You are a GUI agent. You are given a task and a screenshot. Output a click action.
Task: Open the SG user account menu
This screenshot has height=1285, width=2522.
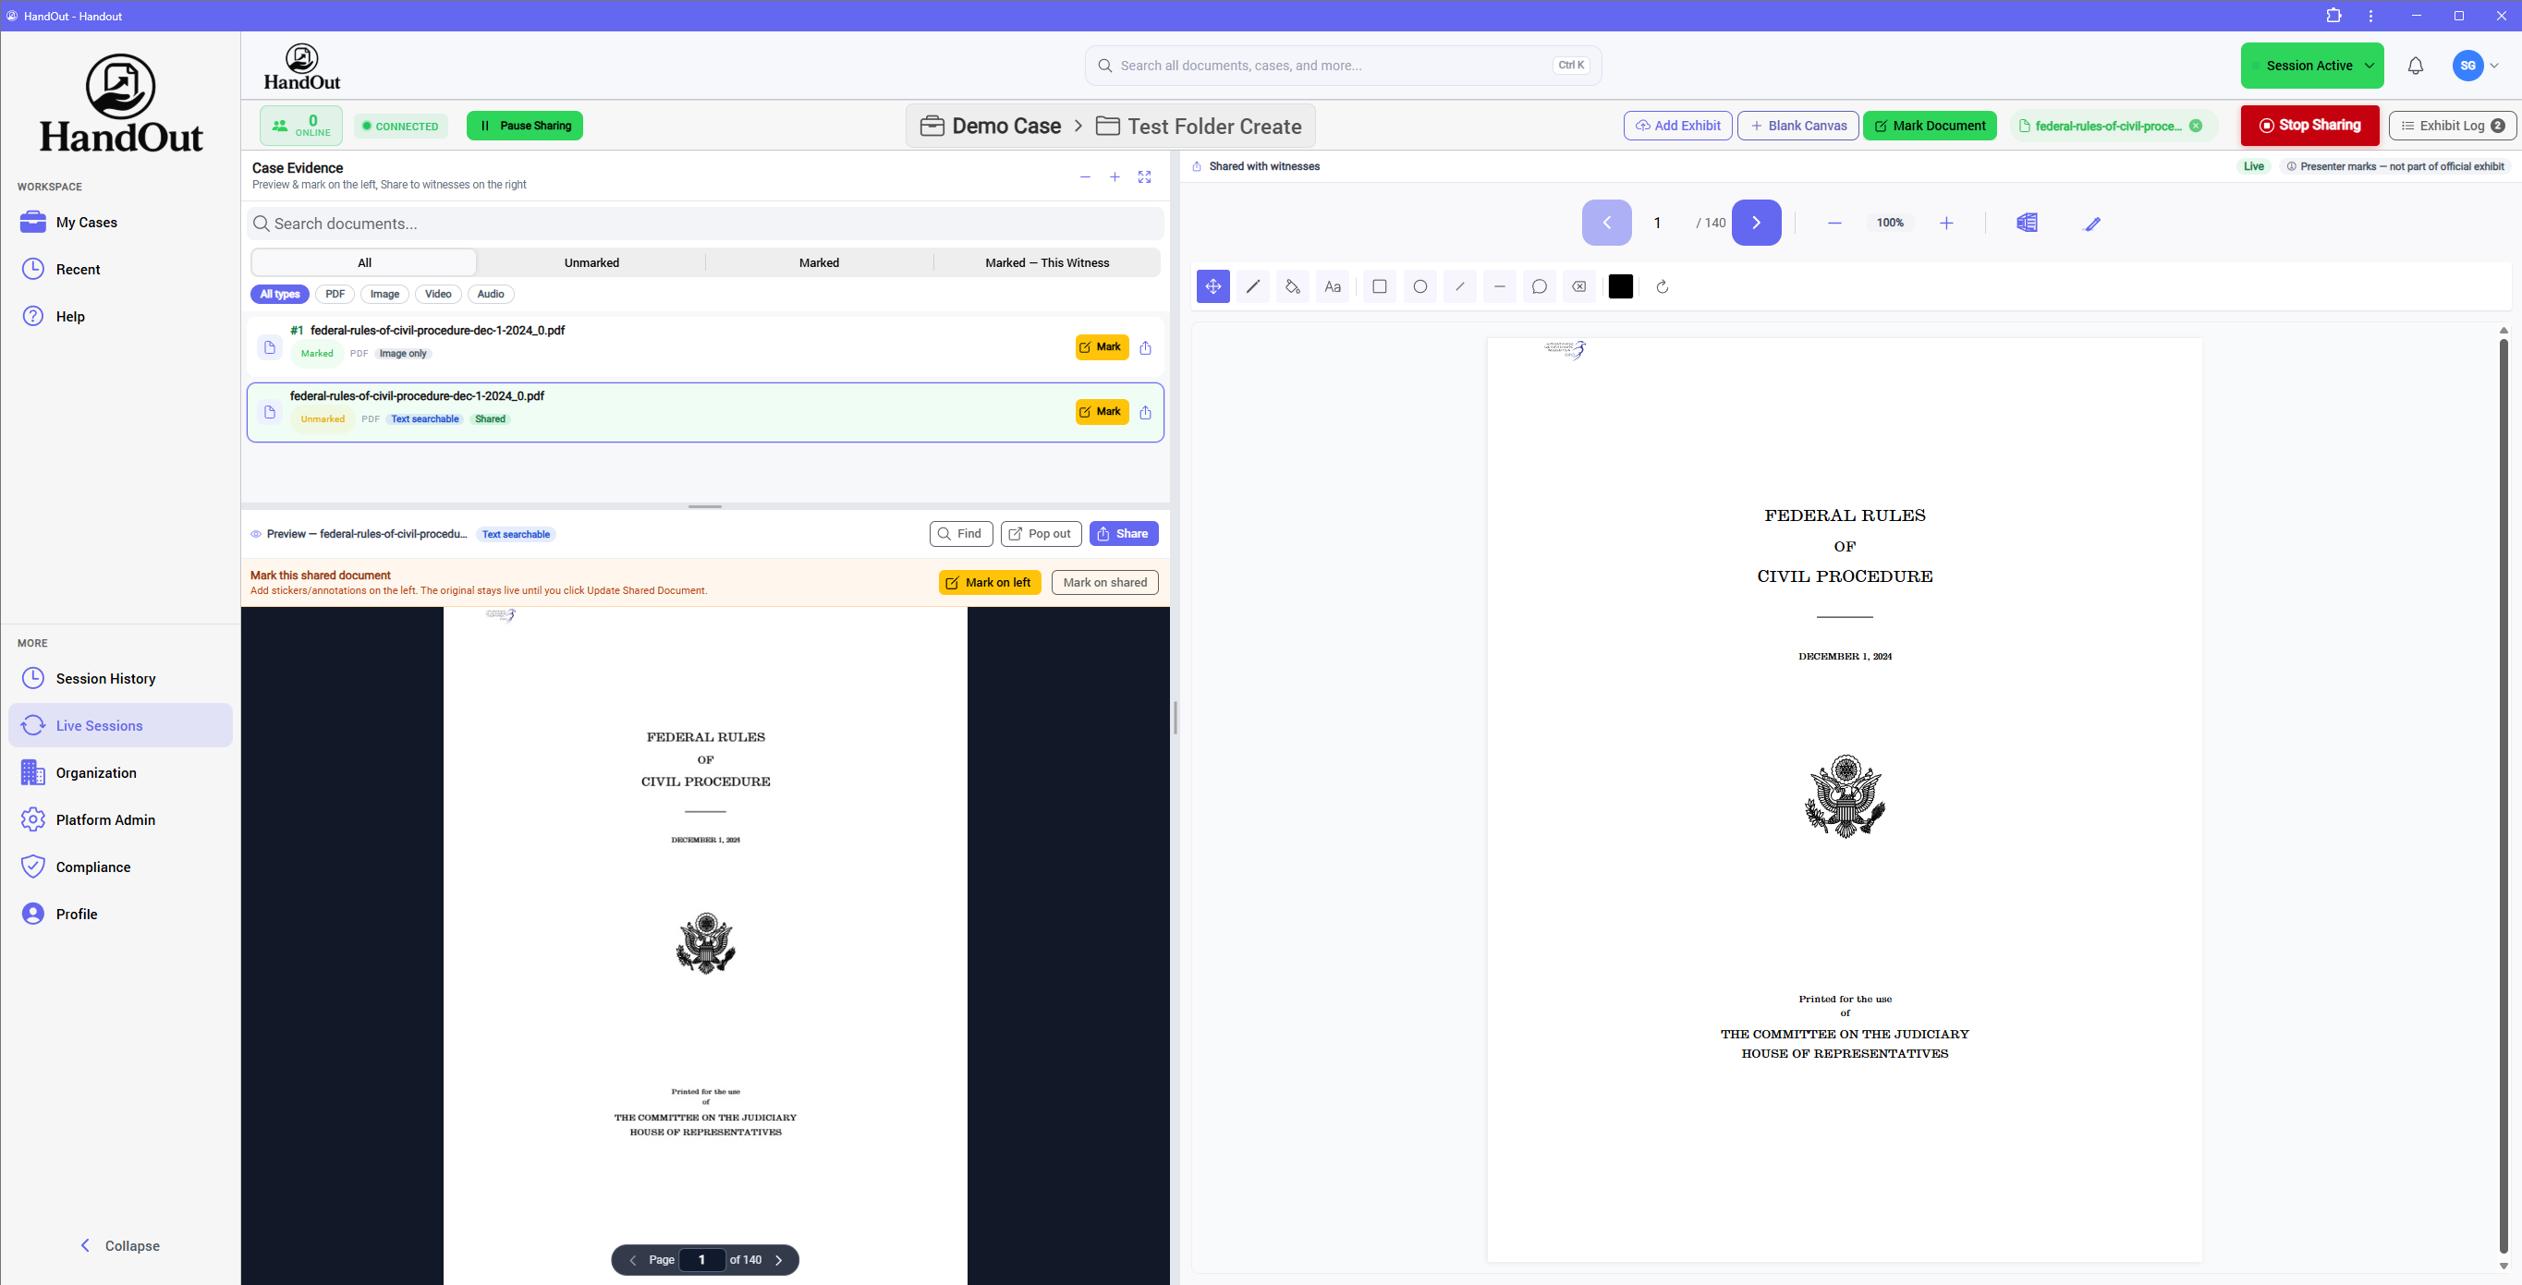coord(2477,66)
